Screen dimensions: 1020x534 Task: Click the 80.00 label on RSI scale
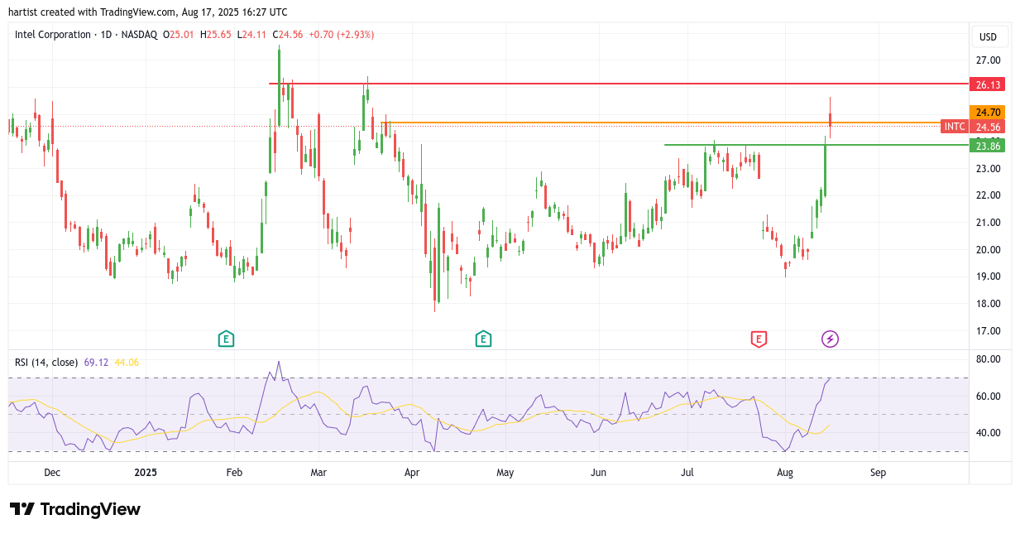[x=988, y=359]
